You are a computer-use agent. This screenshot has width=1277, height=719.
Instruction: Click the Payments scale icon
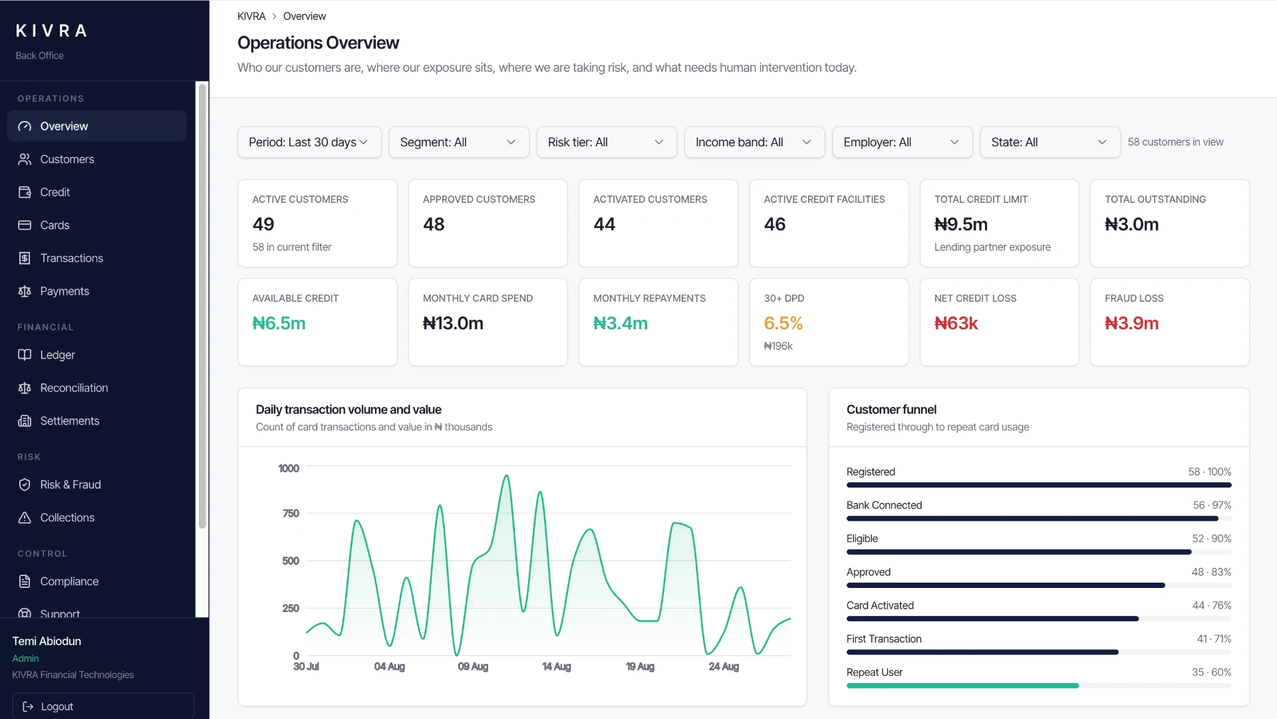tap(25, 291)
